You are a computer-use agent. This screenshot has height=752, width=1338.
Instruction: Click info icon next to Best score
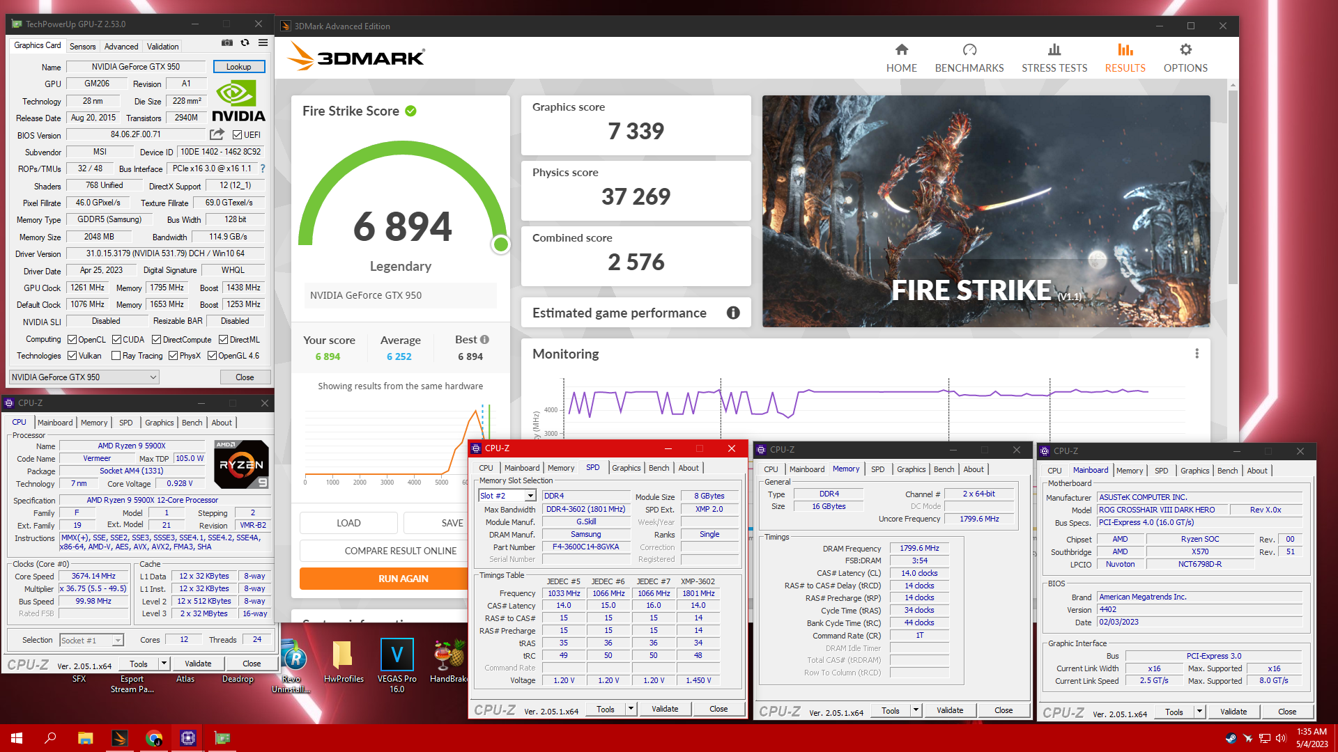(x=485, y=340)
